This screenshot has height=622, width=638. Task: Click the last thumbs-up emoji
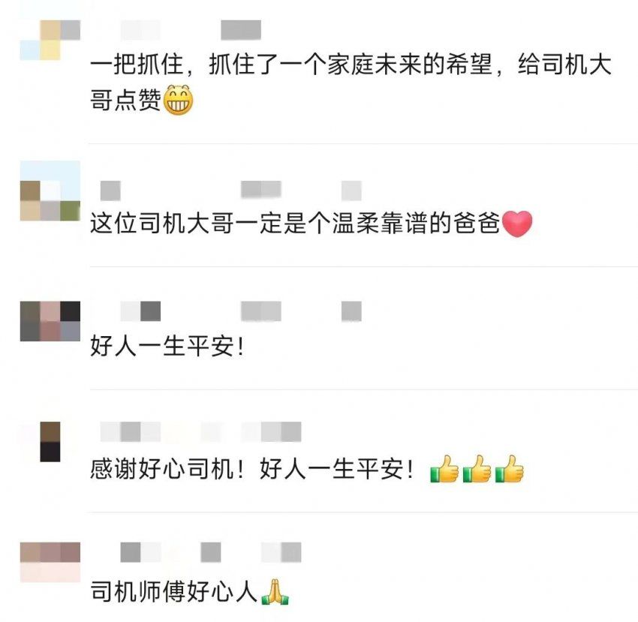[x=510, y=469]
